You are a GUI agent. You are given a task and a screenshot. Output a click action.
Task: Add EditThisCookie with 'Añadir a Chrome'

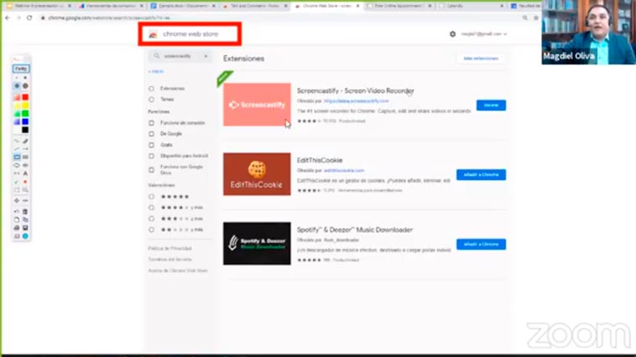click(481, 174)
